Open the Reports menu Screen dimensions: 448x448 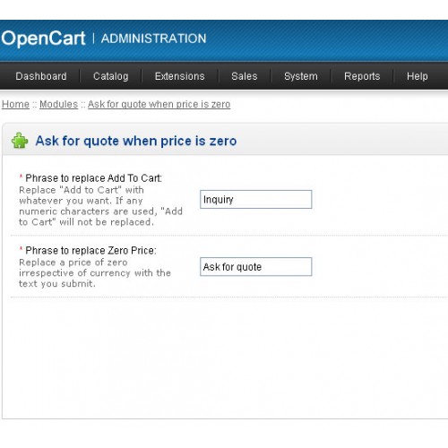(x=362, y=76)
